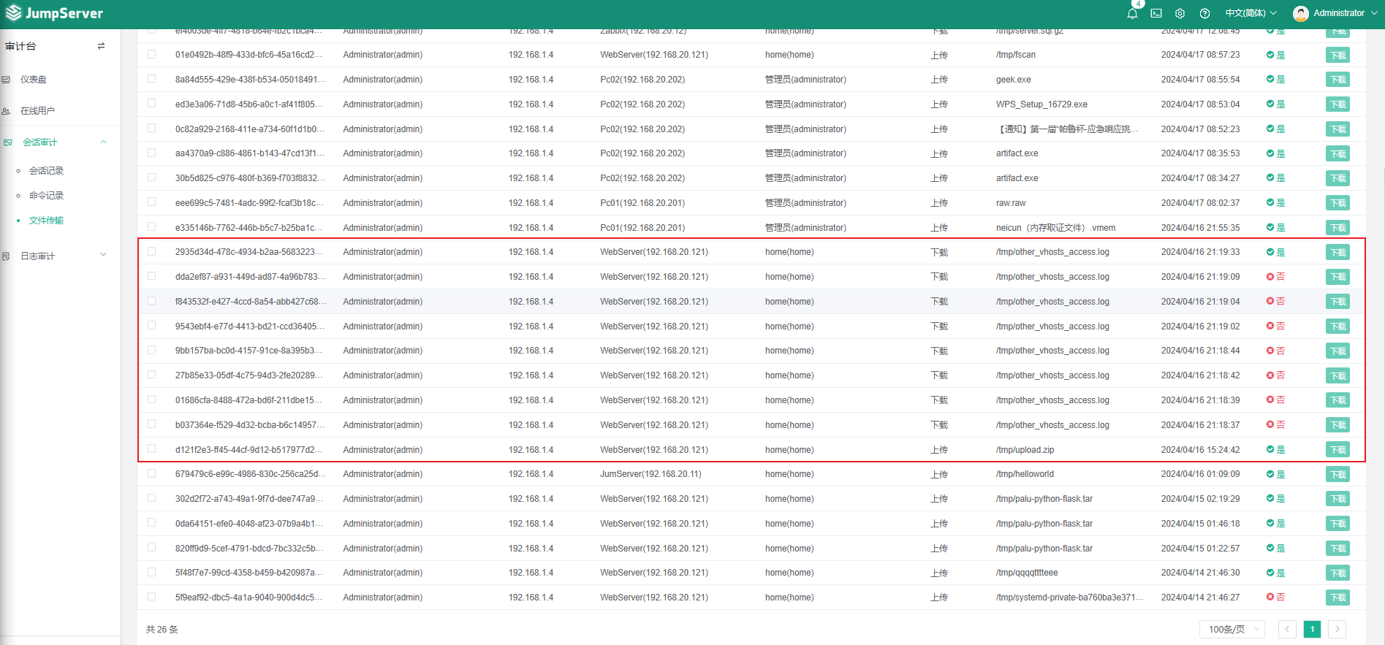Download the /tmp/upload.zip record
The width and height of the screenshot is (1385, 645).
tap(1337, 450)
